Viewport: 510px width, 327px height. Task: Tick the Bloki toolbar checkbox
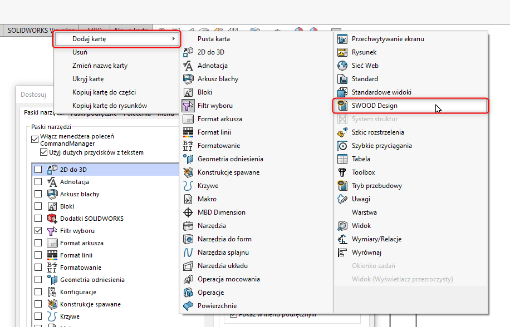click(38, 206)
